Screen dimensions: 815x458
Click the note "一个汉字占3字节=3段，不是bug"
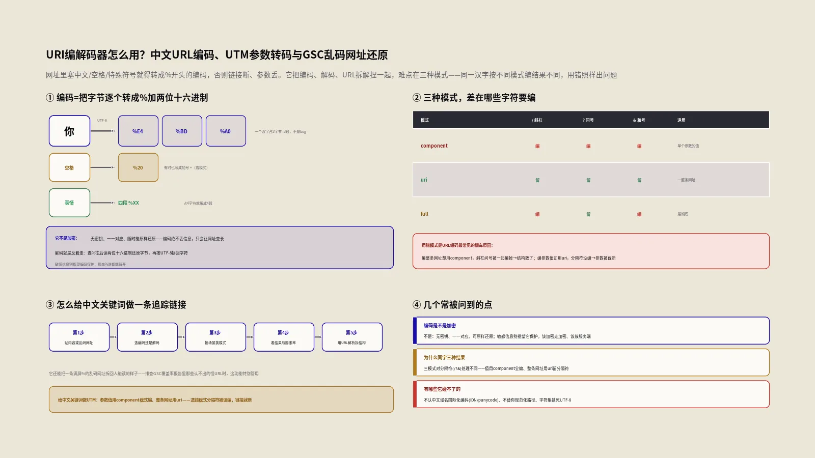281,131
